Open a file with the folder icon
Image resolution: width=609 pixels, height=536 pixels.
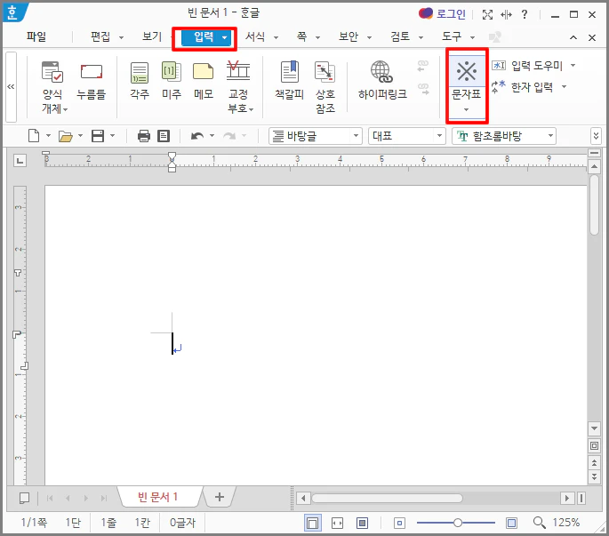click(x=65, y=136)
